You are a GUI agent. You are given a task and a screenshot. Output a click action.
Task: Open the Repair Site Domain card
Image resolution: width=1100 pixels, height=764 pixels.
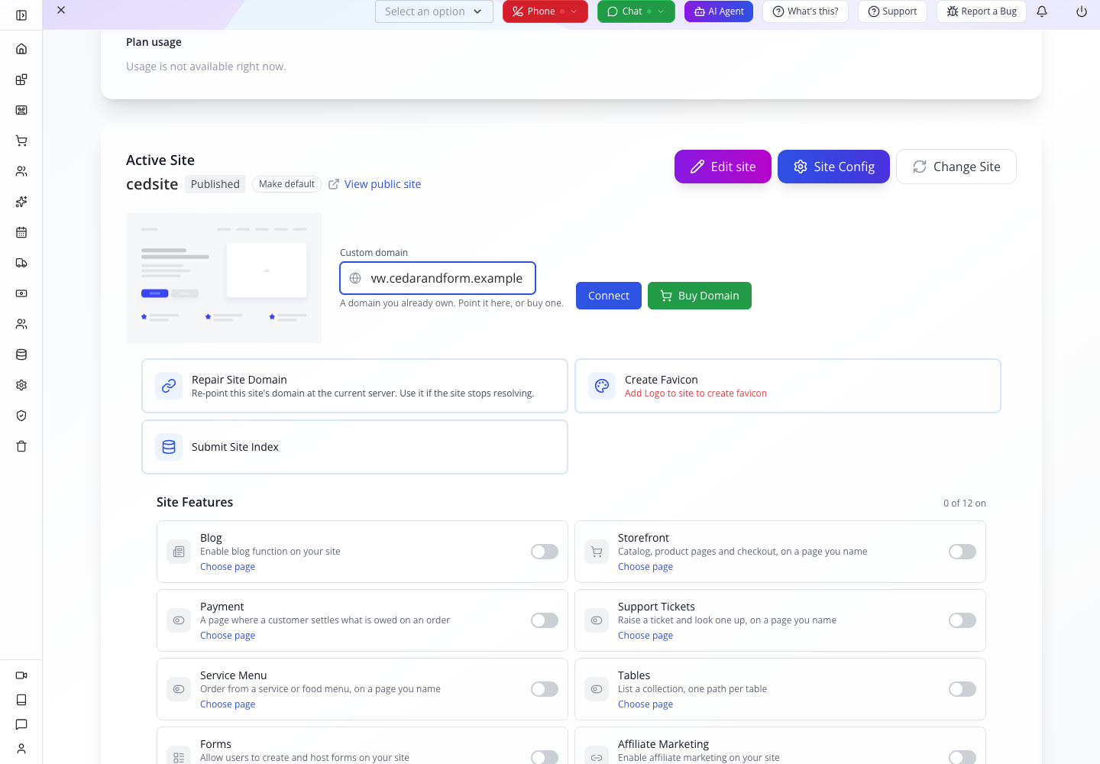(354, 386)
